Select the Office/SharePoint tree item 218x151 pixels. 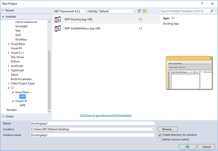pos(26,22)
